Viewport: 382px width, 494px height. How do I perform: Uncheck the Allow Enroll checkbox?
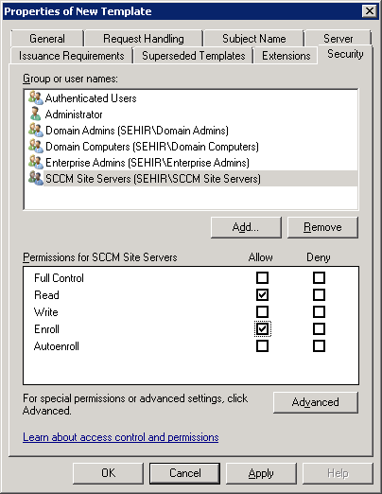tap(262, 329)
